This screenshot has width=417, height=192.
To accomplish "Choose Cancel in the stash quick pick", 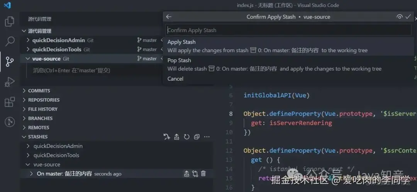I will (288, 79).
